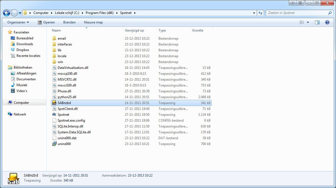The height and width of the screenshot is (188, 336).
Task: Select the python25.dll file icon
Action: click(x=54, y=97)
